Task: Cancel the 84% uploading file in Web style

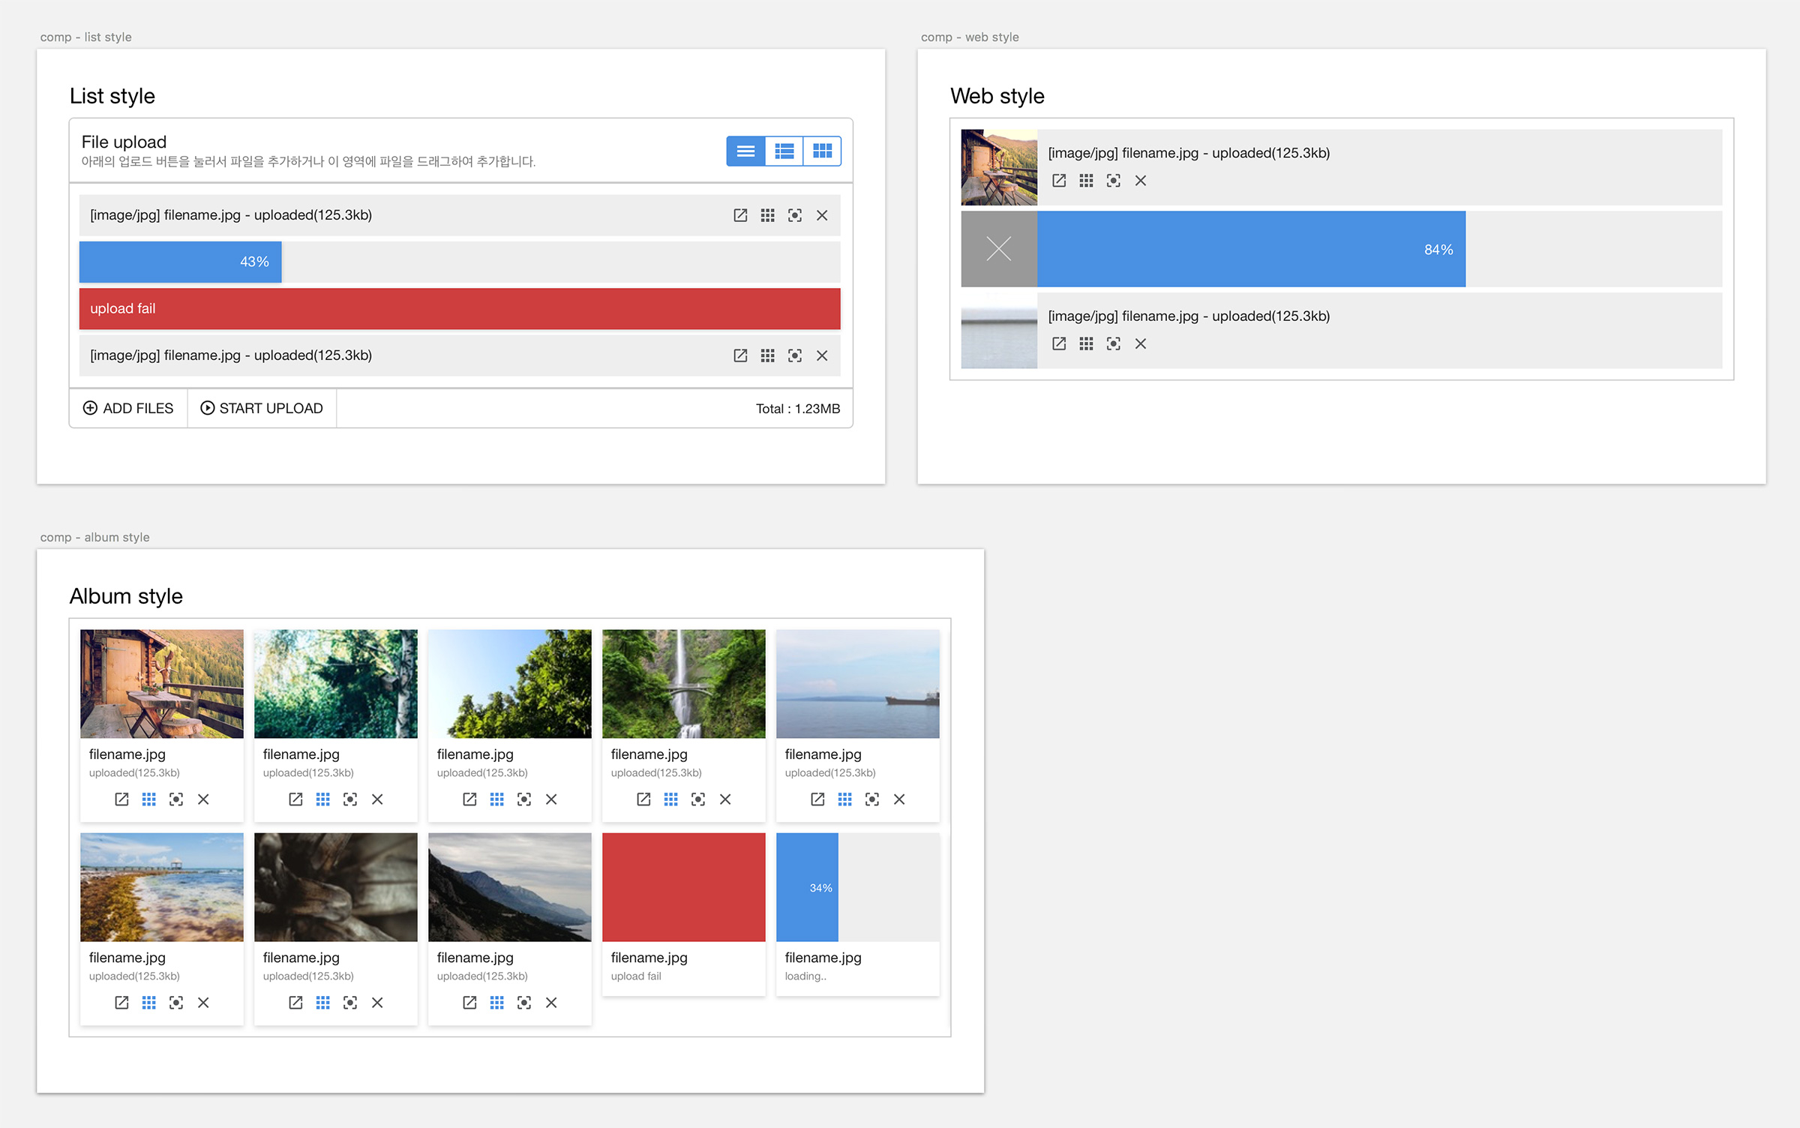Action: (999, 249)
